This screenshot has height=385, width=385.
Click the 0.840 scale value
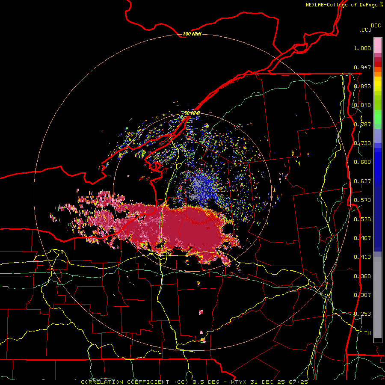(x=362, y=105)
